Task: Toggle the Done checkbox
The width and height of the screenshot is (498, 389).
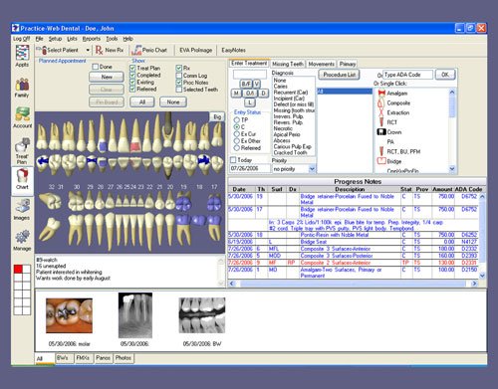Action: 96,67
